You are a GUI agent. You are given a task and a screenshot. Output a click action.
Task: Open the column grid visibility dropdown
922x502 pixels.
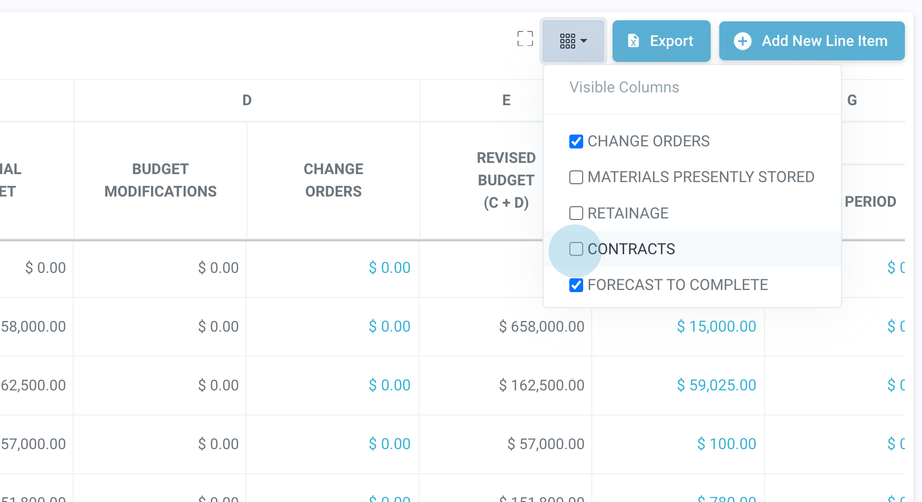click(x=573, y=41)
